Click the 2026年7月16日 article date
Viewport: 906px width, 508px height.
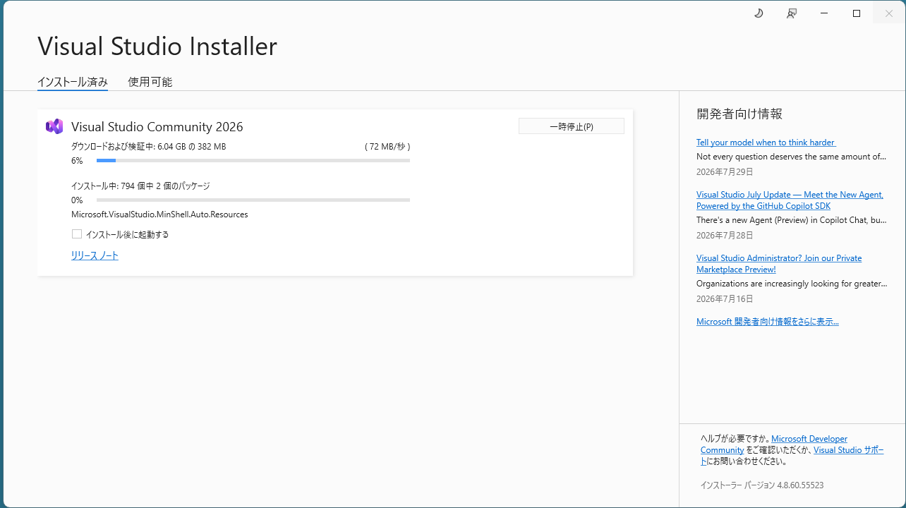tap(725, 299)
